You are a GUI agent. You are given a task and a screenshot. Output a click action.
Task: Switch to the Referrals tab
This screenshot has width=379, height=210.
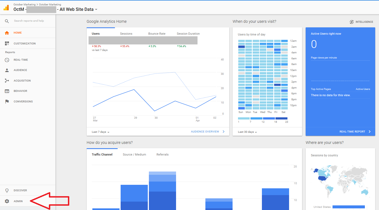(162, 154)
